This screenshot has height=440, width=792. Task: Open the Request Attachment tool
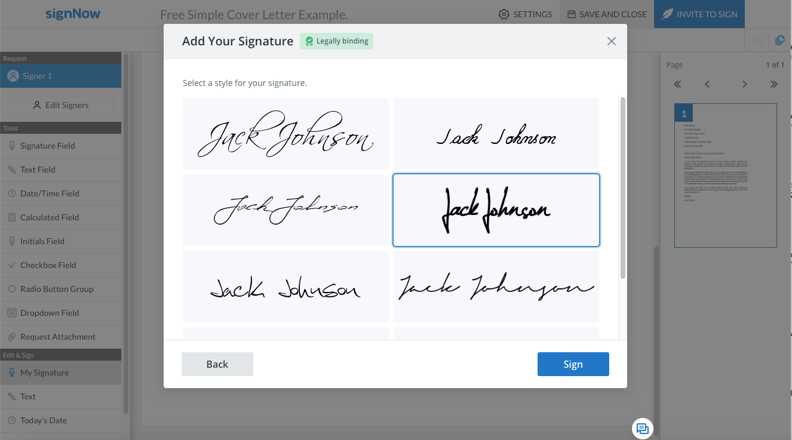pyautogui.click(x=60, y=337)
